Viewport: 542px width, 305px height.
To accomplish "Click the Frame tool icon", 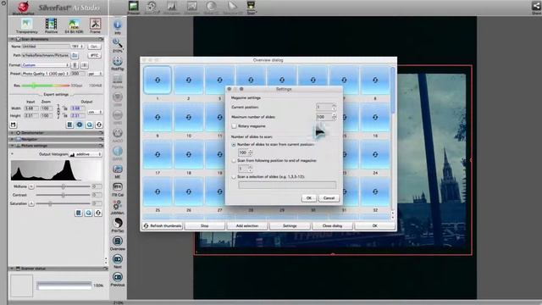I will 95,25.
